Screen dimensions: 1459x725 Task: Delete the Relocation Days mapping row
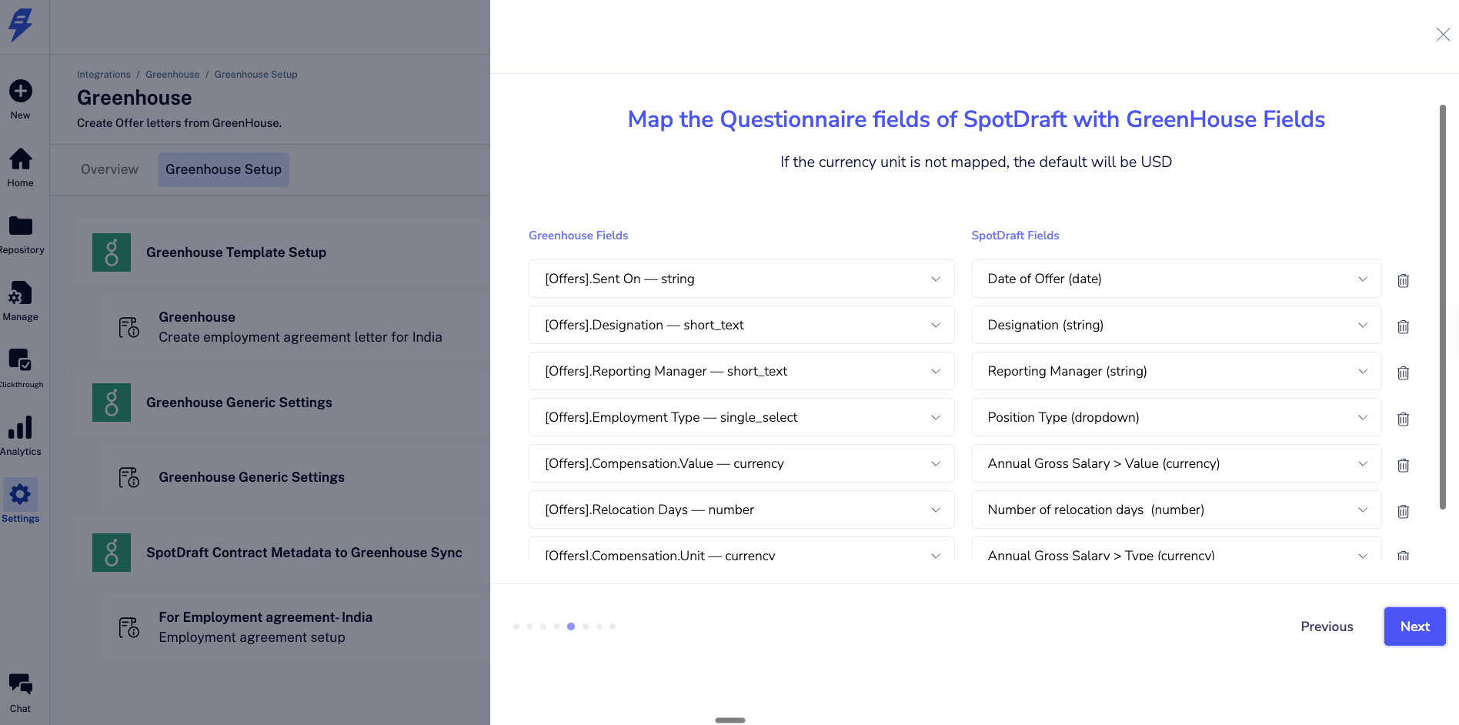(1403, 511)
